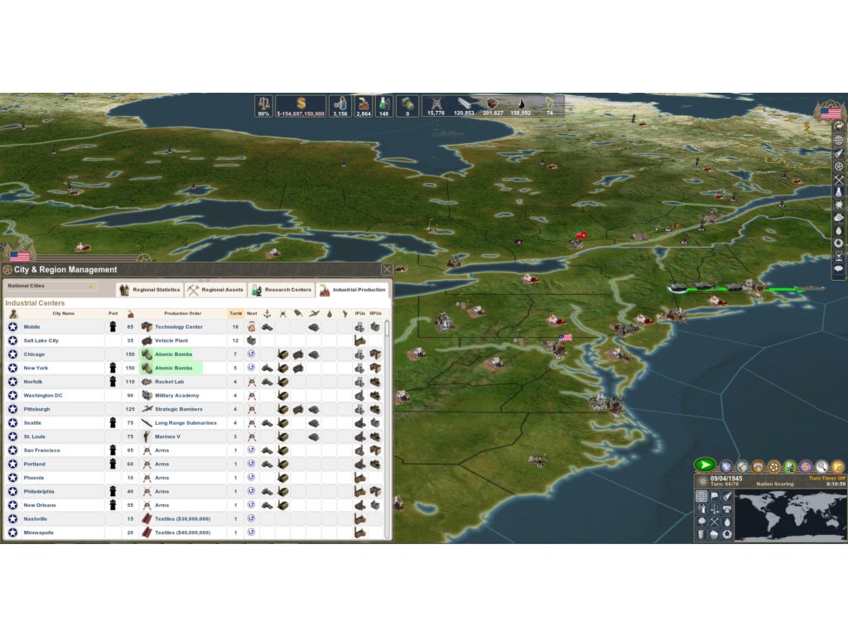848x636 pixels.
Task: Select Atomic Bombs production order for Chicago
Action: pyautogui.click(x=173, y=354)
